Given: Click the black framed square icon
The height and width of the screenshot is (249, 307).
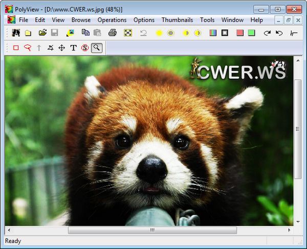Looking at the screenshot, I should (x=225, y=33).
